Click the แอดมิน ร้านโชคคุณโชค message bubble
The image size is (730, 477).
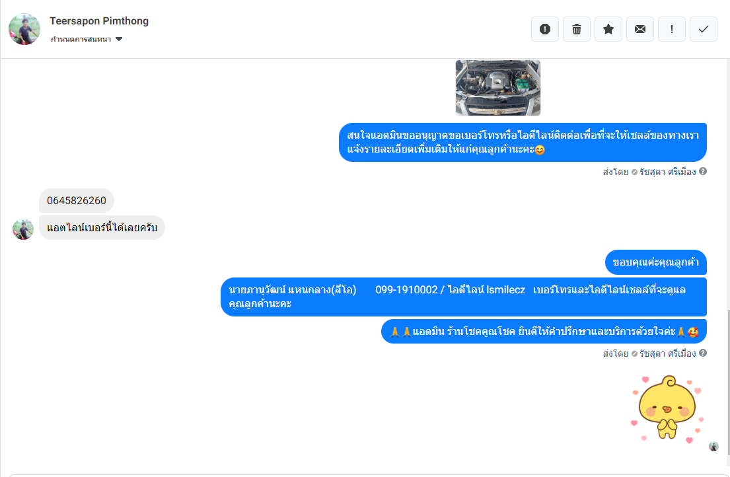point(544,332)
